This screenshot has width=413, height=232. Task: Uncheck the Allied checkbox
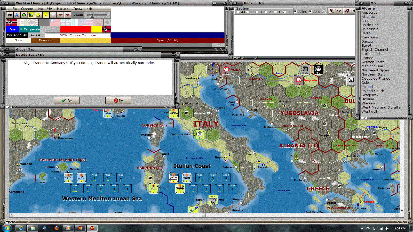coord(295,12)
